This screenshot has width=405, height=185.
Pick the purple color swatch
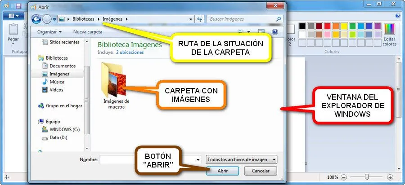[x=378, y=26]
